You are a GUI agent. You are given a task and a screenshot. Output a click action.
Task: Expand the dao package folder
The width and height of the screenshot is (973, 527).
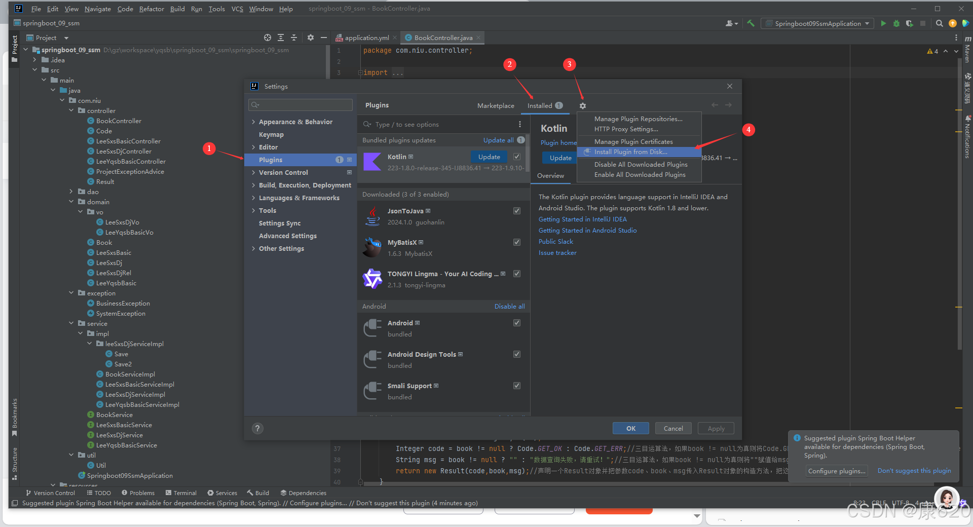coord(71,192)
